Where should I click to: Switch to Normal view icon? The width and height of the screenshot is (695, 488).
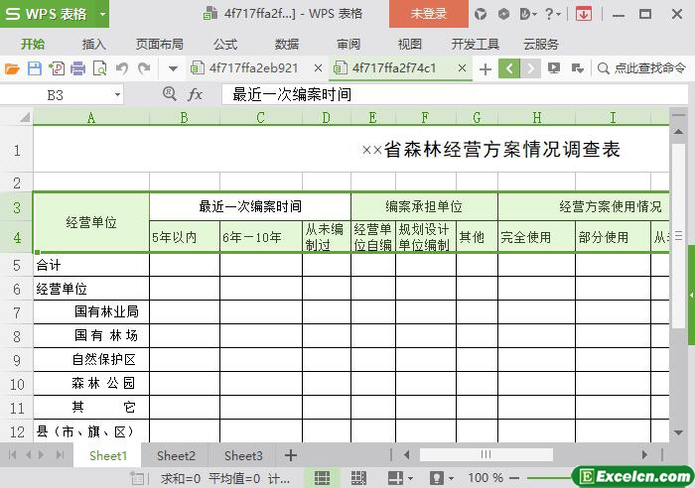tap(323, 478)
